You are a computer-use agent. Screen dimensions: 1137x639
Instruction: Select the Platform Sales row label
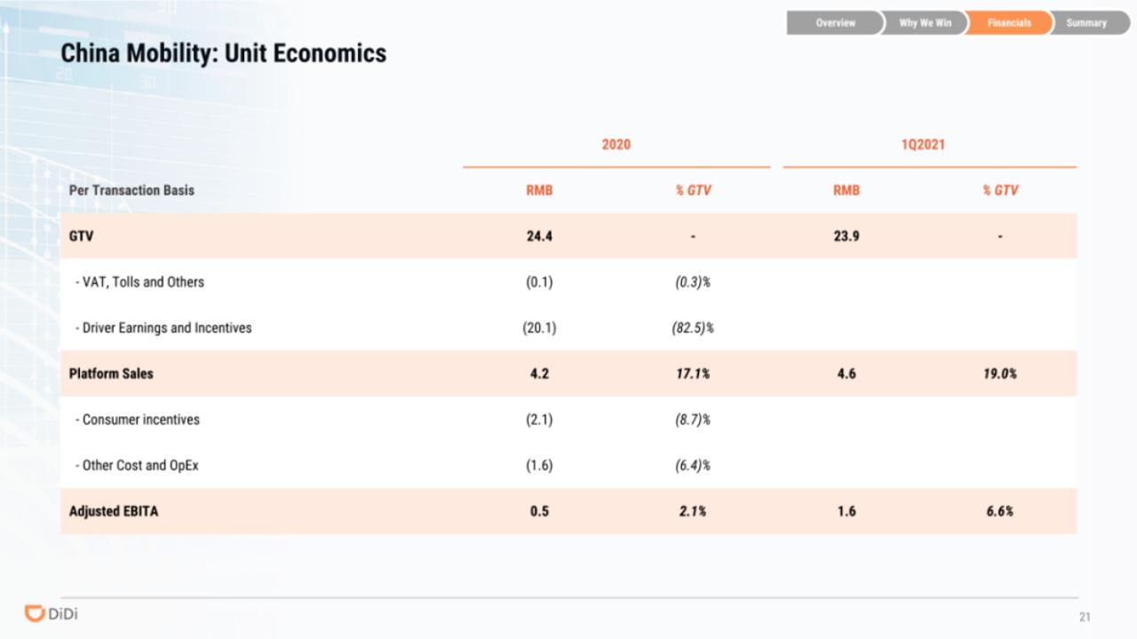111,374
